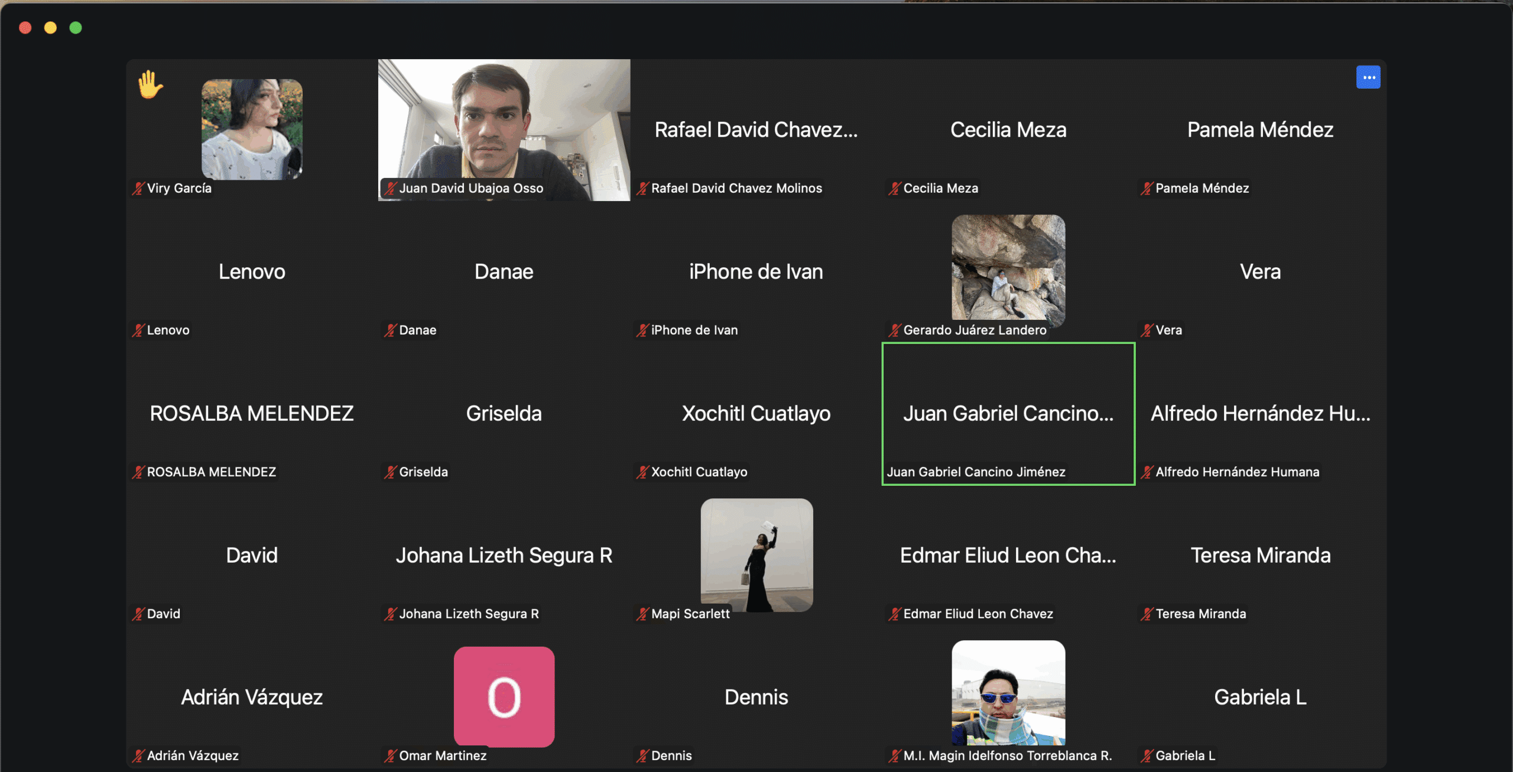Image resolution: width=1513 pixels, height=772 pixels.
Task: Click the muted mic icon beside Cecilia Meza
Action: click(895, 189)
